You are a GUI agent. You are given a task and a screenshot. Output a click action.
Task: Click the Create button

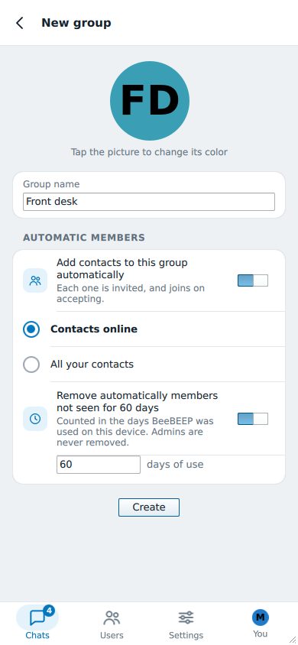pyautogui.click(x=149, y=507)
